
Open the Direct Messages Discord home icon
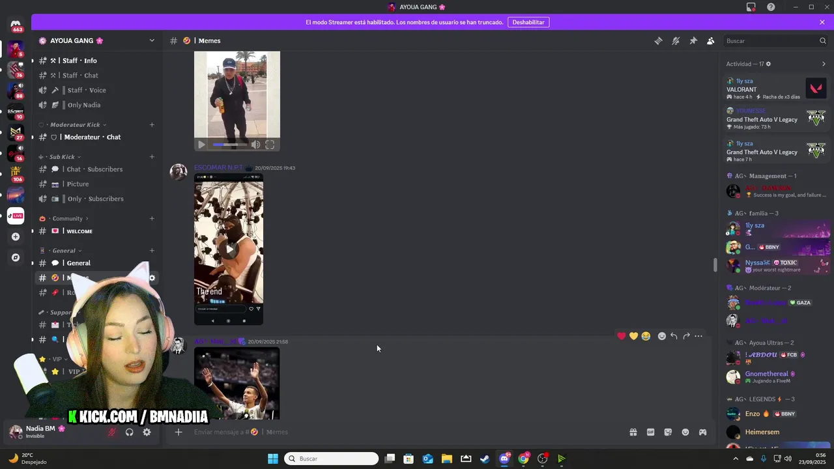coord(16,25)
